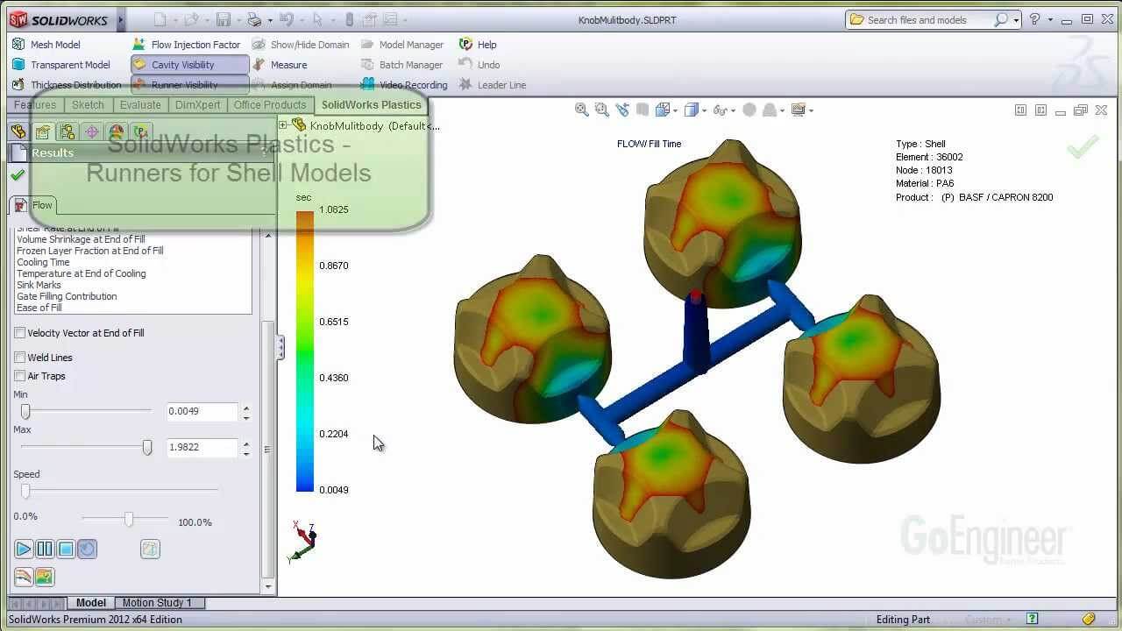Click the Measure tool

pyautogui.click(x=280, y=65)
